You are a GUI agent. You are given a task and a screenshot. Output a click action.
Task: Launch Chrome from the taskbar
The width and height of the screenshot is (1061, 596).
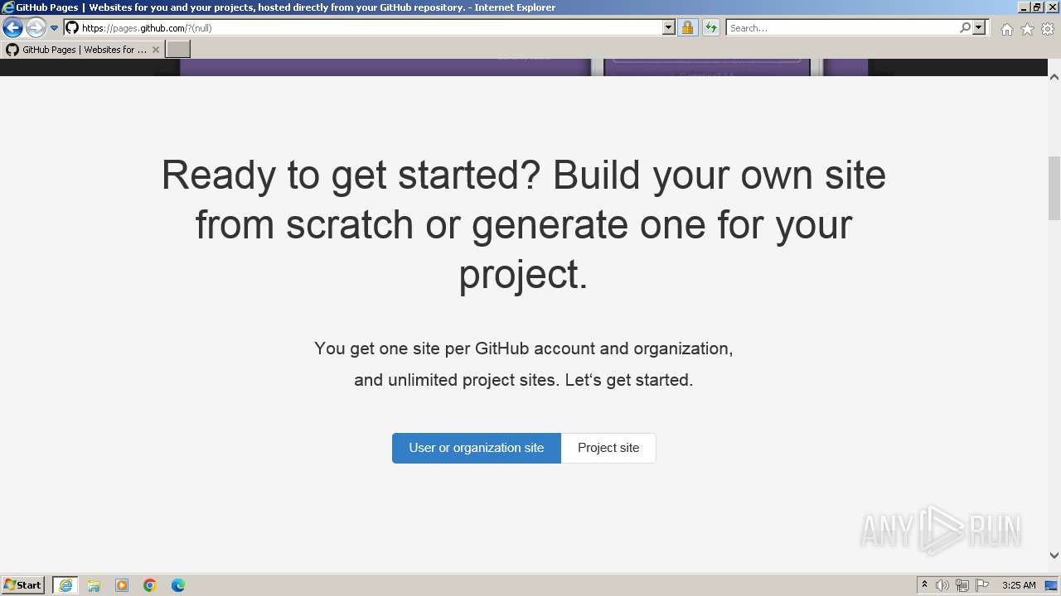point(150,585)
